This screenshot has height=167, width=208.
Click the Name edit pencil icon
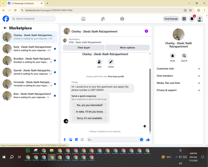(x=111, y=62)
